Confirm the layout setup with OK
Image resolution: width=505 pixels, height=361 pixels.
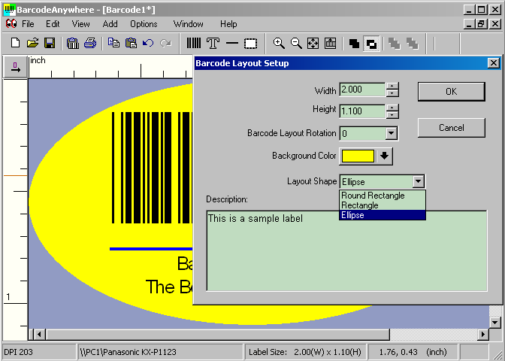[451, 92]
